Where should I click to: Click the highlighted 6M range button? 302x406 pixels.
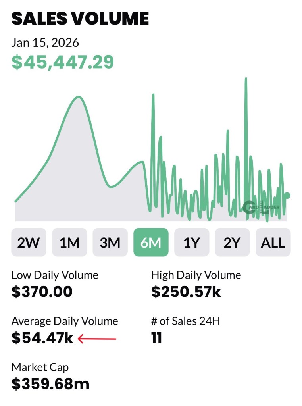[151, 242]
